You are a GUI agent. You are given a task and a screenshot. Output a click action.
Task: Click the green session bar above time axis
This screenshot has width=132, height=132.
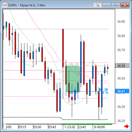click(x=86, y=124)
